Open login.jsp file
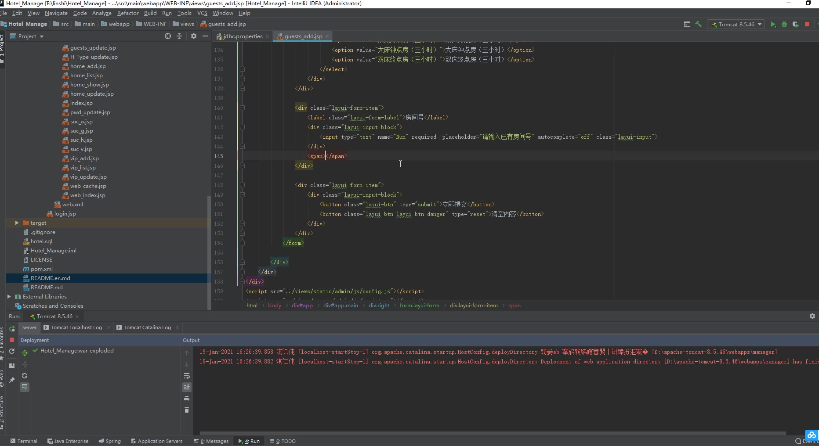This screenshot has height=446, width=819. [65, 214]
